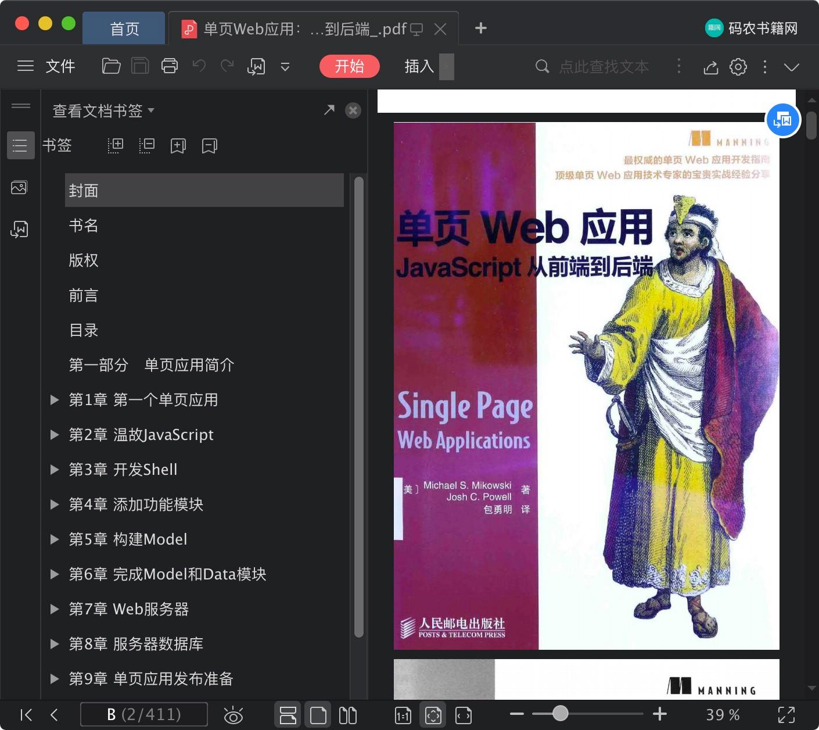This screenshot has height=730, width=819.
Task: Select the 封面 bookmark
Action: point(204,190)
